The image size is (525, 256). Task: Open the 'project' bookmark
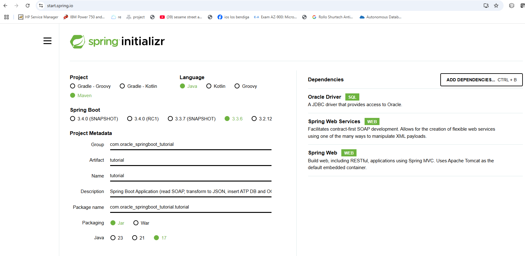pos(136,17)
